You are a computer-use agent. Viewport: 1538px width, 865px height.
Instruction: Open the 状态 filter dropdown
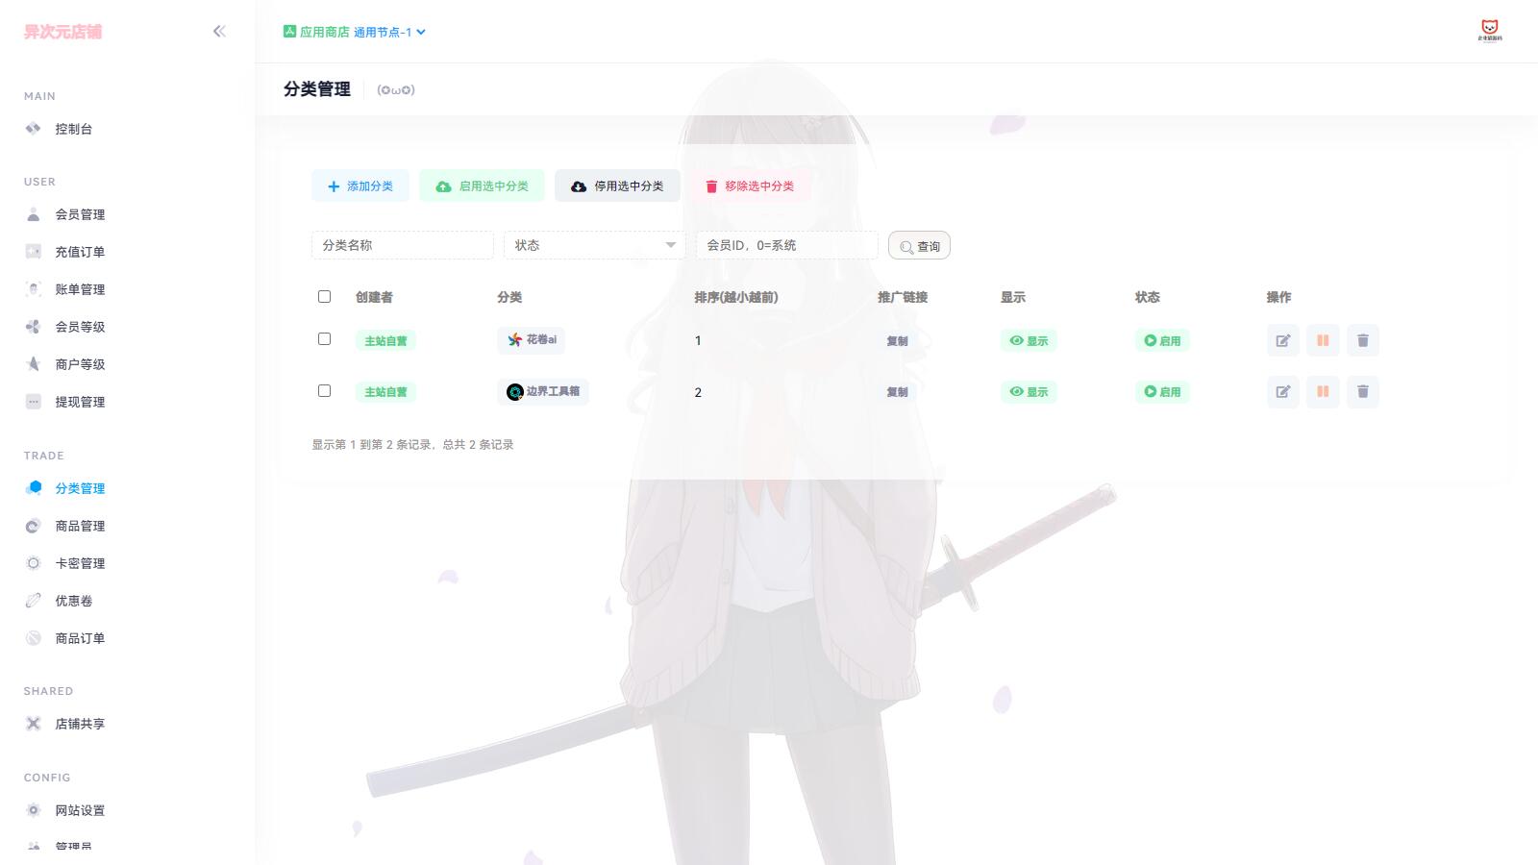[x=595, y=245]
